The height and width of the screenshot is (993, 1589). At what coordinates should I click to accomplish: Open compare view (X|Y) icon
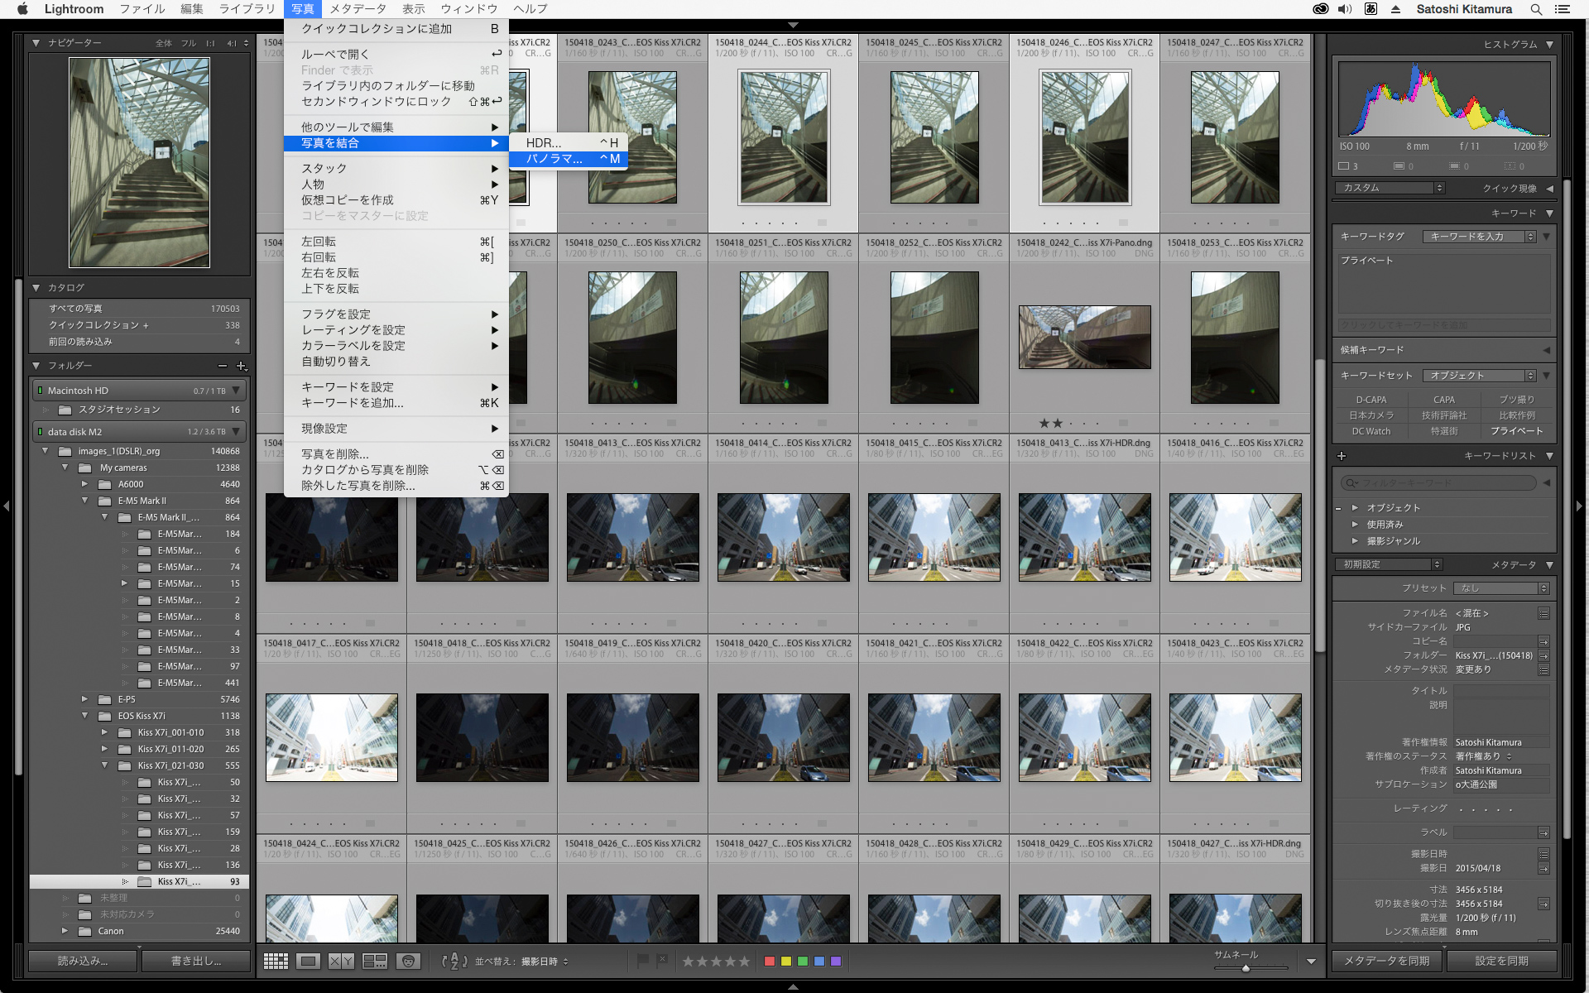(342, 961)
